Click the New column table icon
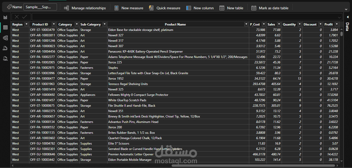Viewport: 352px width, 168px height. tap(189, 8)
